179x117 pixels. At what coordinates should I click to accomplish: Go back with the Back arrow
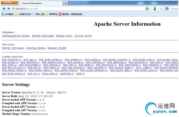[4, 9]
